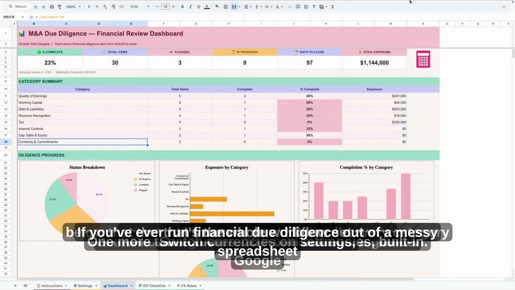Click the redo arrow icon
The height and width of the screenshot is (290, 515).
click(x=43, y=7)
